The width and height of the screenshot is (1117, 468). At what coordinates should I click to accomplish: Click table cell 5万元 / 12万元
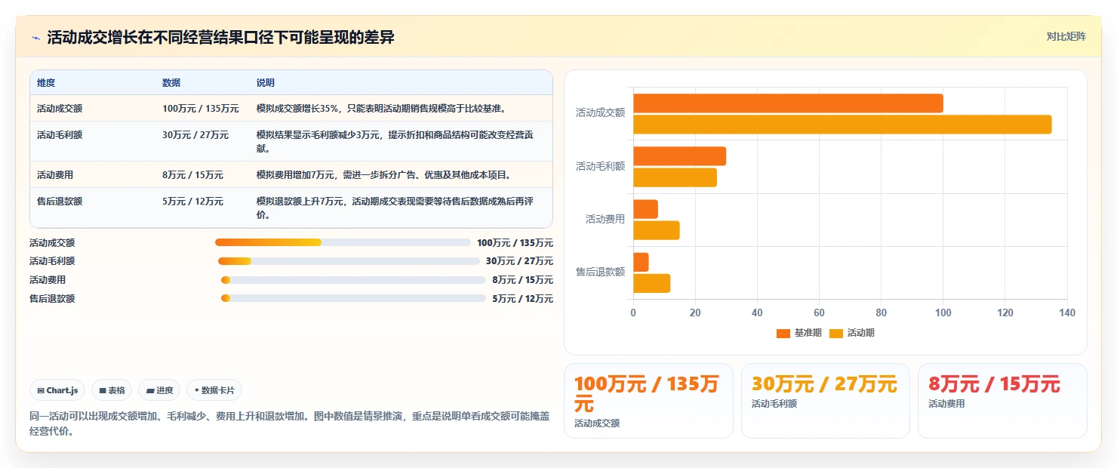192,202
